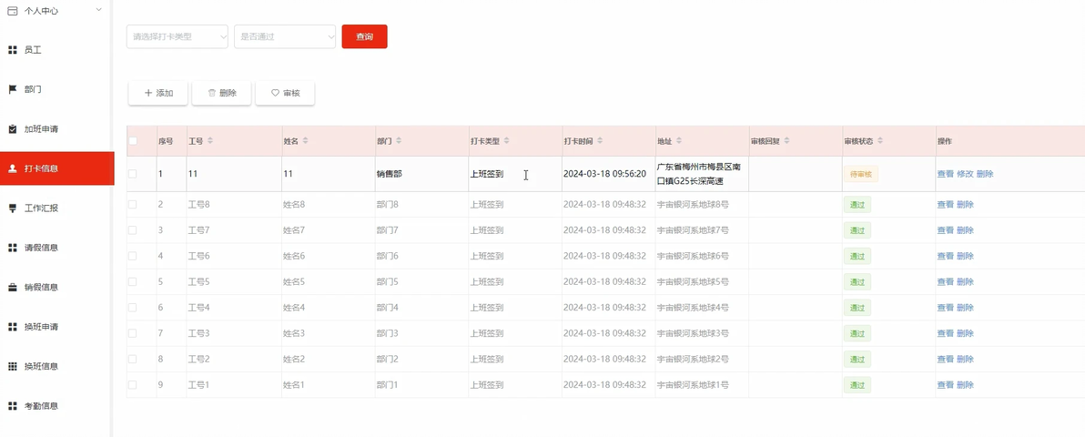Check the row for 工号3
The height and width of the screenshot is (437, 1085).
tap(133, 333)
